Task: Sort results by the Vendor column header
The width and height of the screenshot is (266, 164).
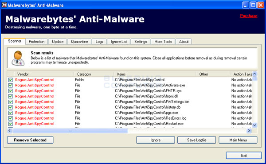Action: click(x=44, y=74)
